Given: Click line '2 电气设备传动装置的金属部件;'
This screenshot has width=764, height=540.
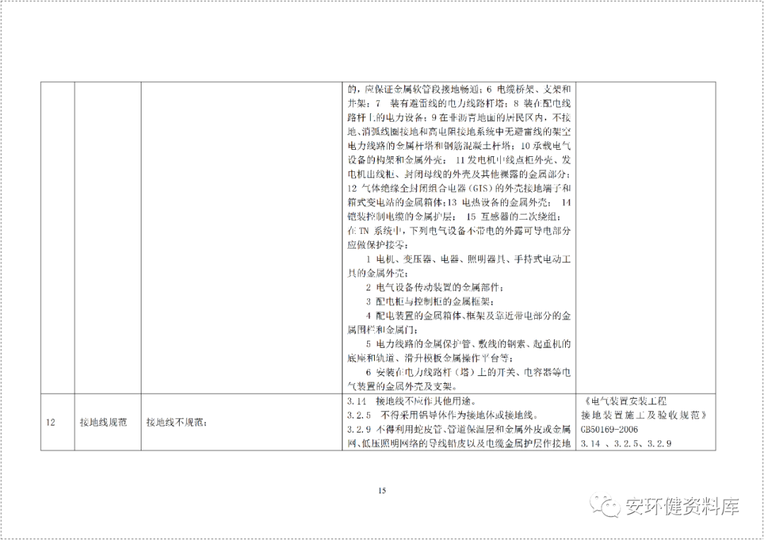Looking at the screenshot, I should (436, 287).
